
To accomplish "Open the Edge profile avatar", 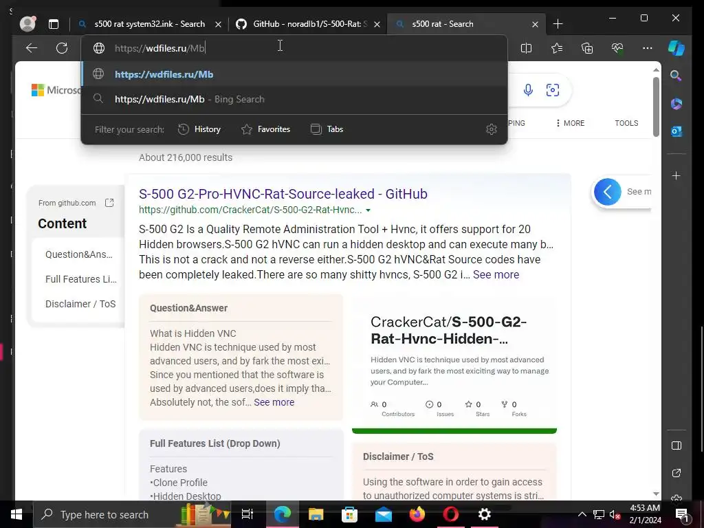I will pyautogui.click(x=27, y=24).
